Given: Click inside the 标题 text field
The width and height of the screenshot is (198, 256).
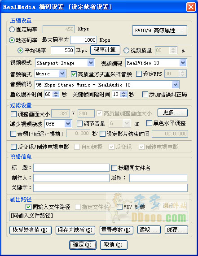Looking at the screenshot, I should tap(71, 168).
